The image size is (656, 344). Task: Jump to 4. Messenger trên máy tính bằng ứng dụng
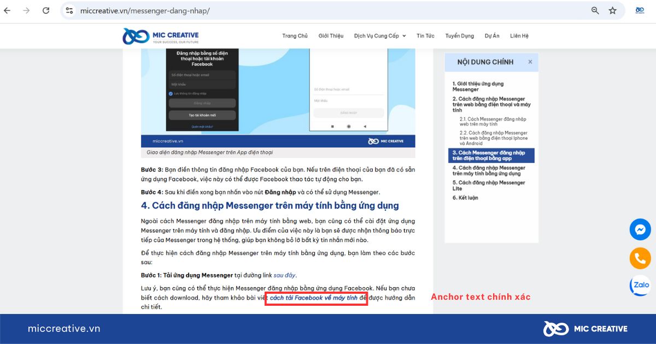pos(489,170)
